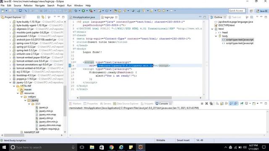
Task: Remove all terminated launches icon
Action: [x=211, y=104]
